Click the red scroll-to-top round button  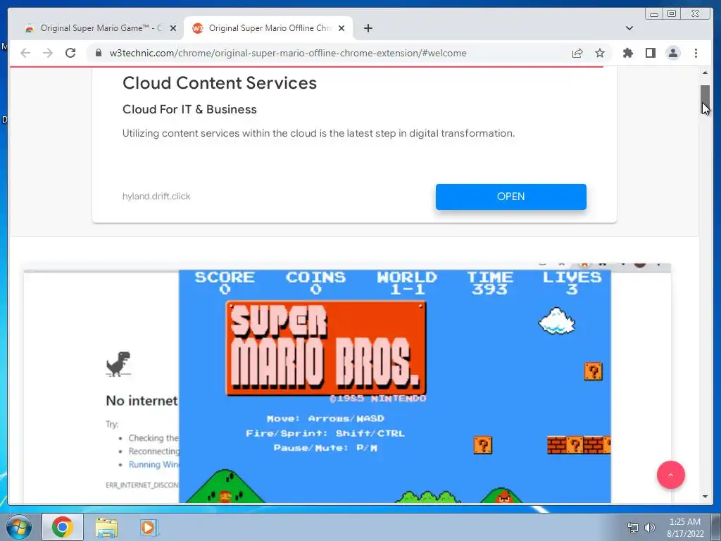670,475
